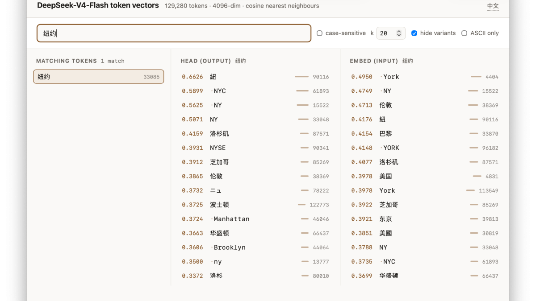The height and width of the screenshot is (301, 536).
Task: Select matching token 纽约 with id 33085
Action: pos(98,77)
